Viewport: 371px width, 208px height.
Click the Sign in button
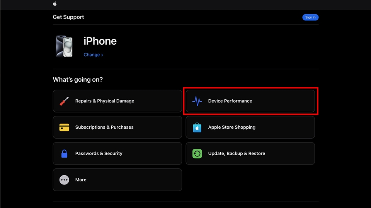(310, 17)
